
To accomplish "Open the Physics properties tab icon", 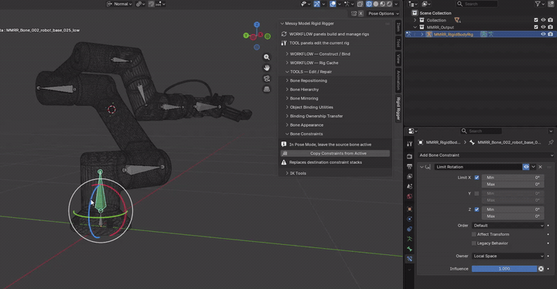I will 409,219.
